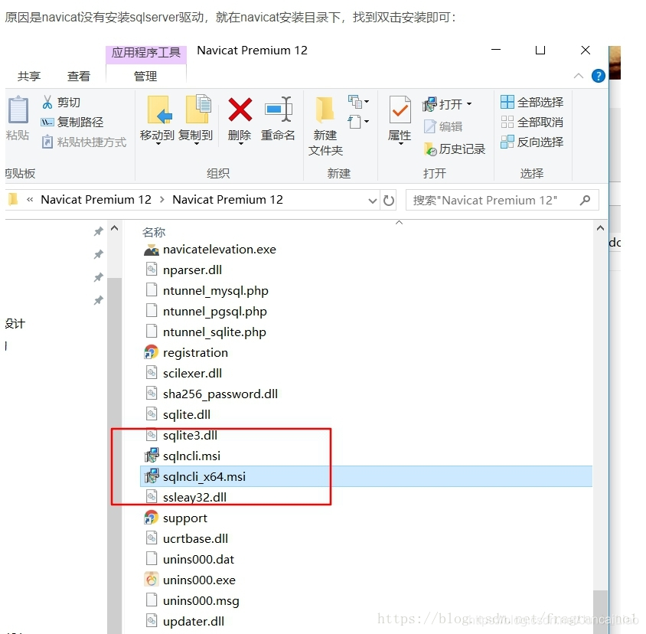Select ssleay32.dll file
The height and width of the screenshot is (634, 646).
point(194,497)
